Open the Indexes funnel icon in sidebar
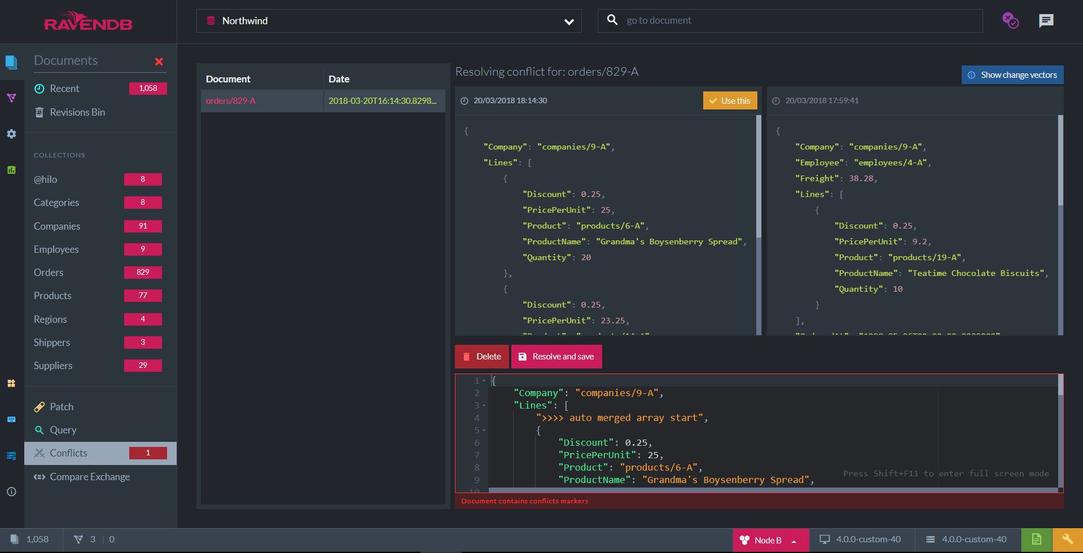Viewport: 1083px width, 553px height. (11, 98)
